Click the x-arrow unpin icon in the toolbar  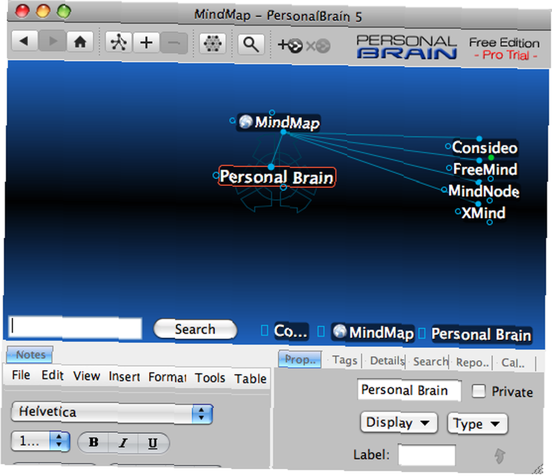coord(319,46)
